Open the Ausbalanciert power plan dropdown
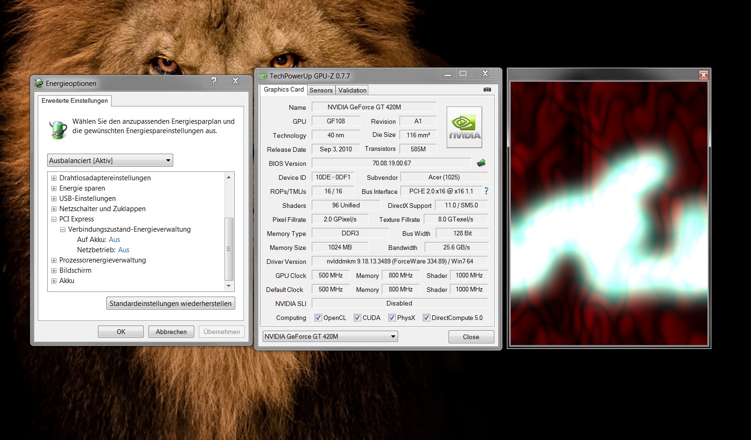This screenshot has height=440, width=751. pos(110,161)
